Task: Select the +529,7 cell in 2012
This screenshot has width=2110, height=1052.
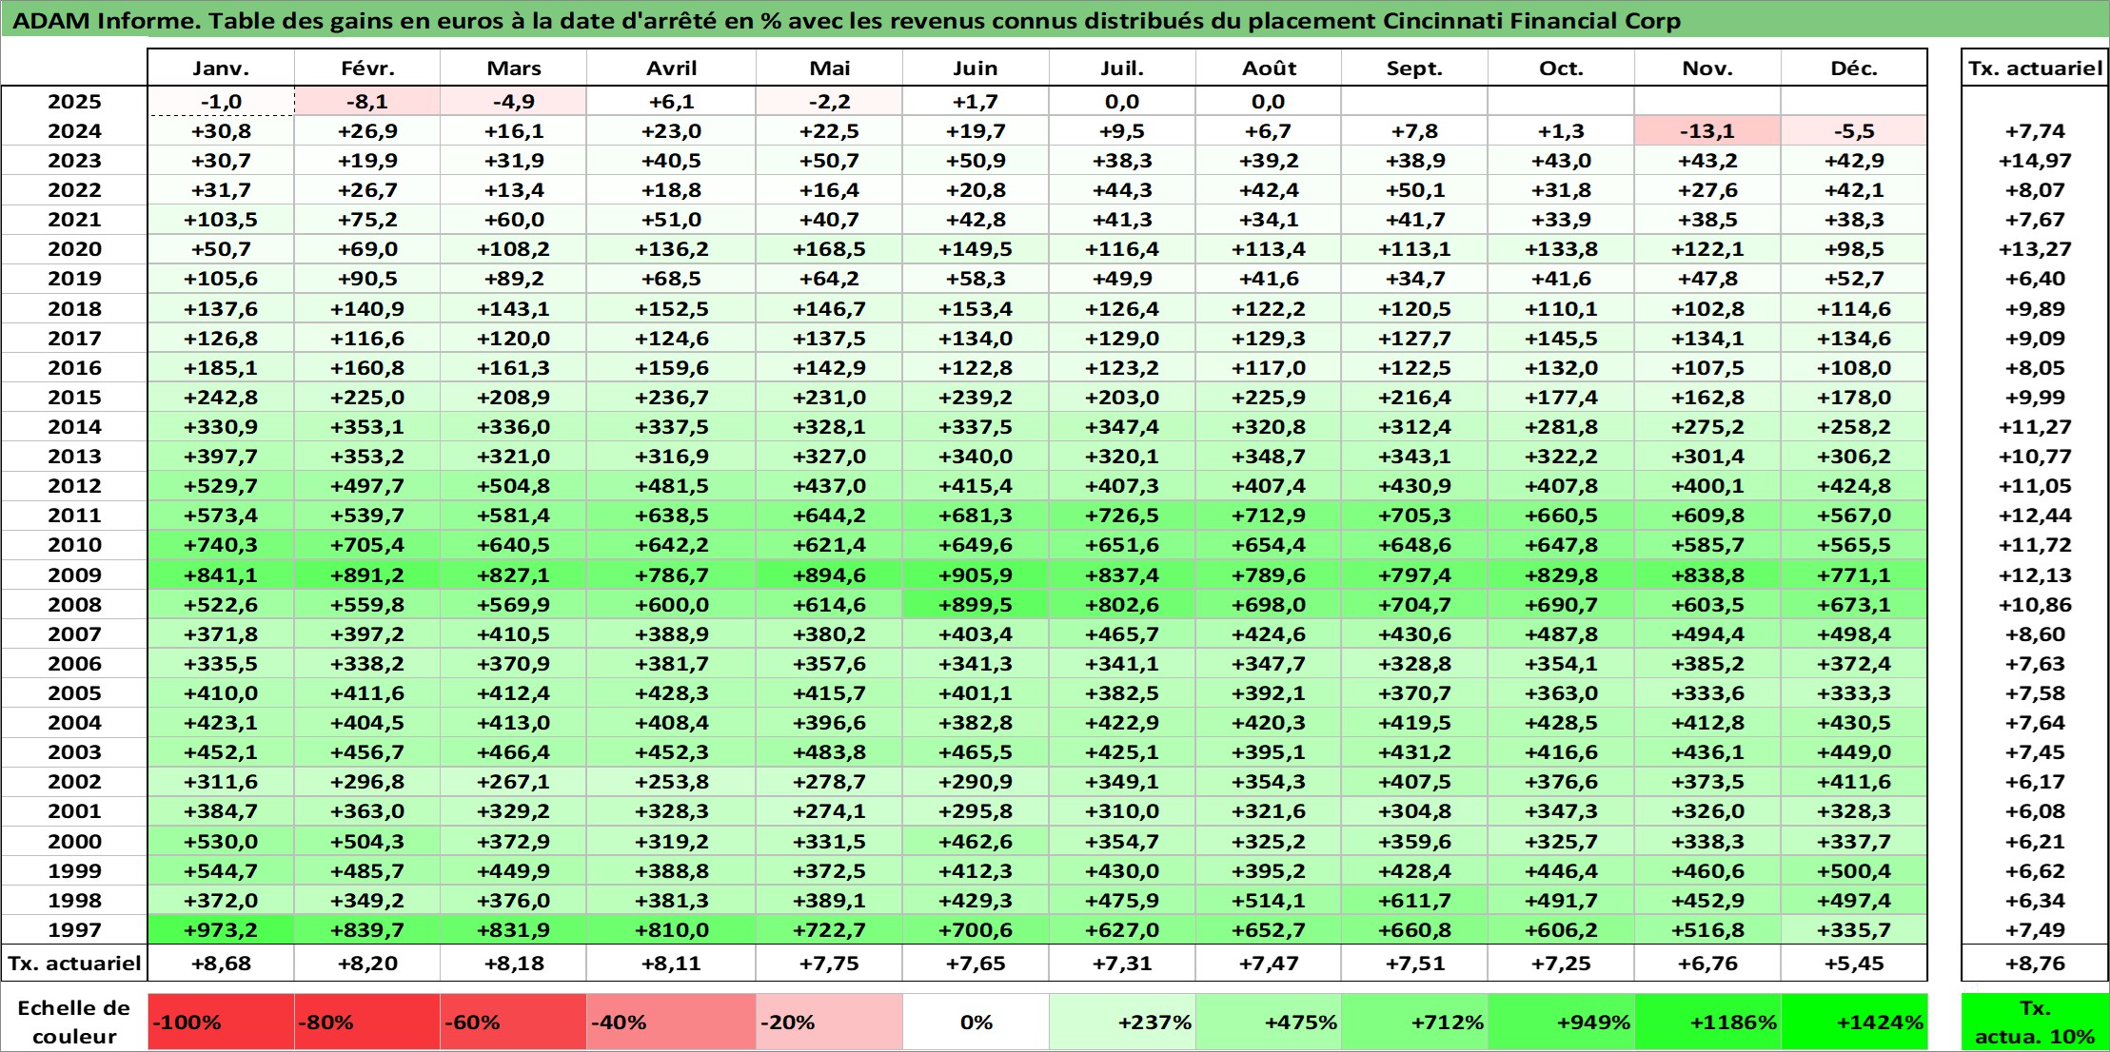Action: coord(221,485)
